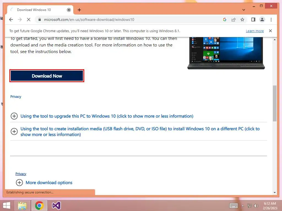This screenshot has height=211, width=282.
Task: Expand Using the tool to upgrade this PC
Action: coord(107,116)
